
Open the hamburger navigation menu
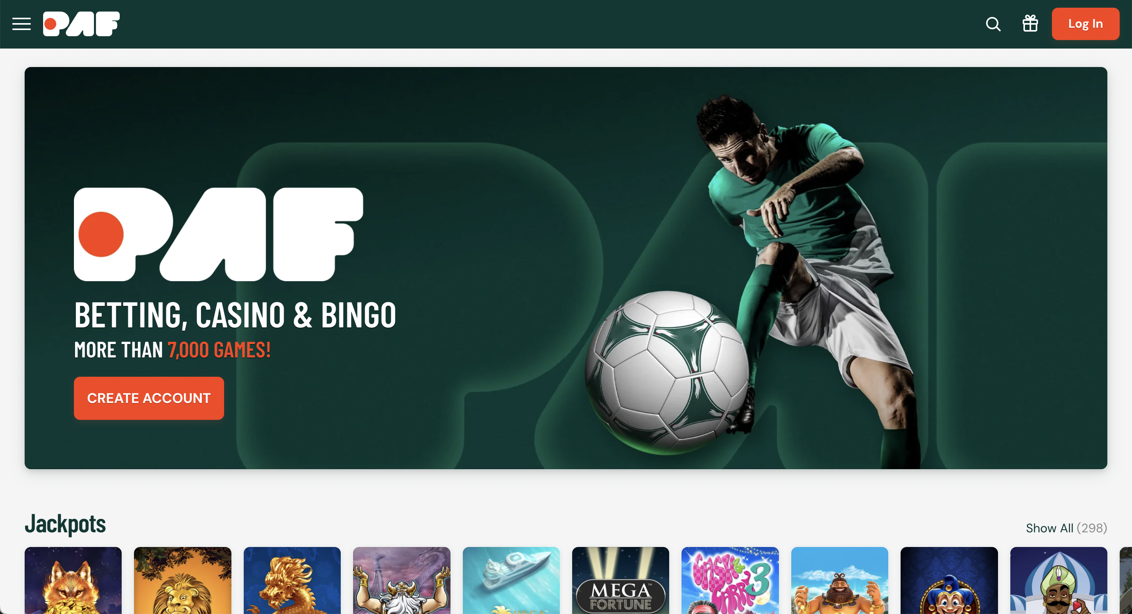[x=21, y=24]
